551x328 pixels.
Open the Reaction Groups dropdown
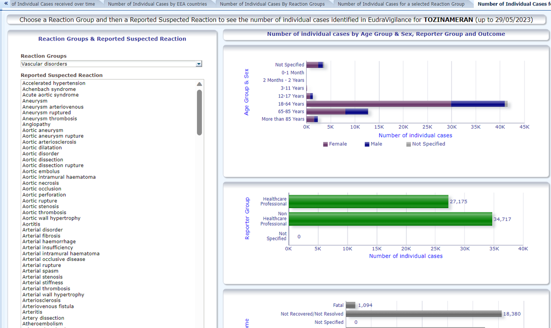(x=199, y=64)
